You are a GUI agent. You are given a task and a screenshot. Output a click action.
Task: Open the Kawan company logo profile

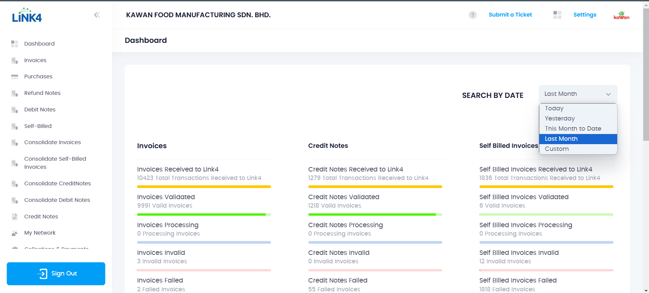(621, 16)
